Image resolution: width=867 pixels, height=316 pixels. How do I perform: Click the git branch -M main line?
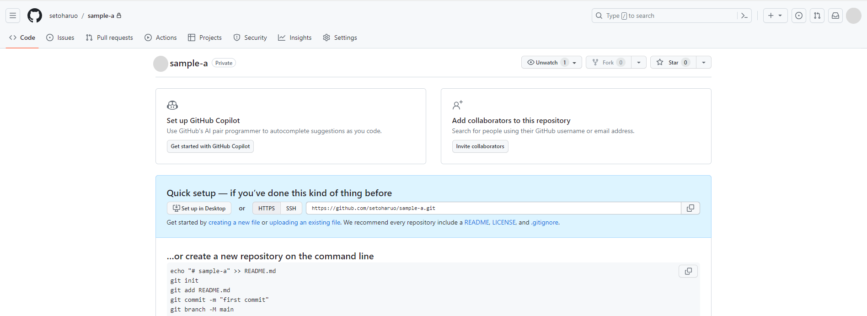(202, 310)
